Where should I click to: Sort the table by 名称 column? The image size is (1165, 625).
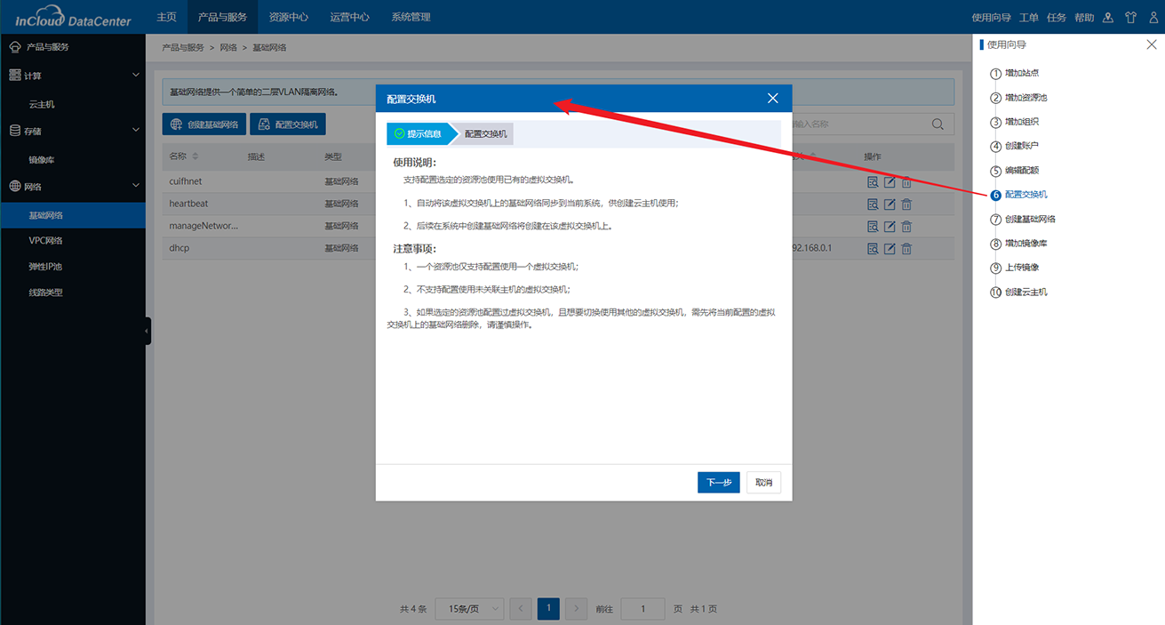195,156
